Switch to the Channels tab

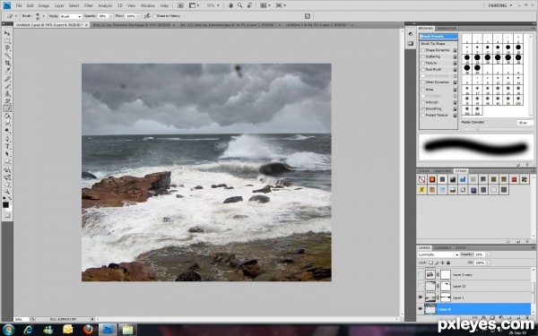tap(443, 247)
